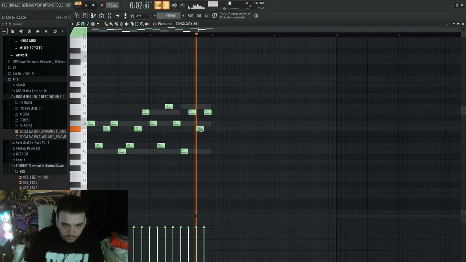Click the globe news icon near update notice
The height and width of the screenshot is (262, 466).
[256, 16]
